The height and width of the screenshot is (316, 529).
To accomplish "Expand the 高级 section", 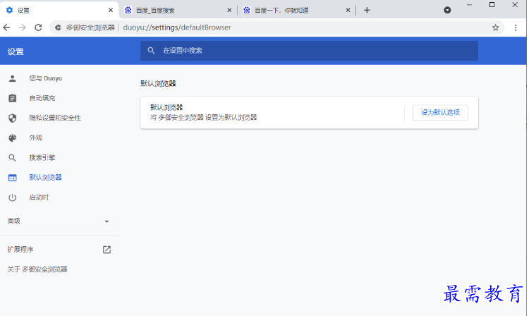I will click(x=59, y=221).
